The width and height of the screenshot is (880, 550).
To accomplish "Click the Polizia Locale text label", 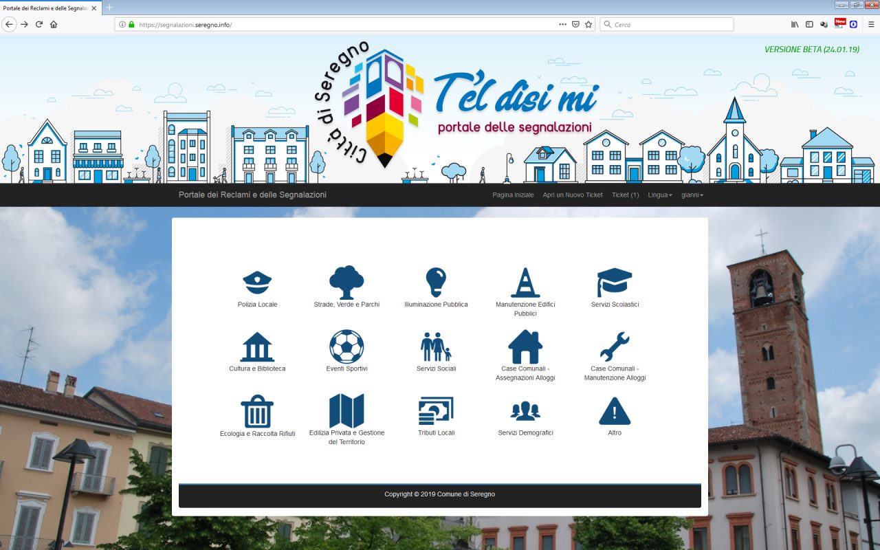I will coord(257,305).
